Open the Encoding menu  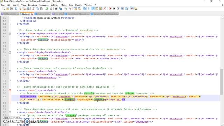pyautogui.click(x=33, y=5)
